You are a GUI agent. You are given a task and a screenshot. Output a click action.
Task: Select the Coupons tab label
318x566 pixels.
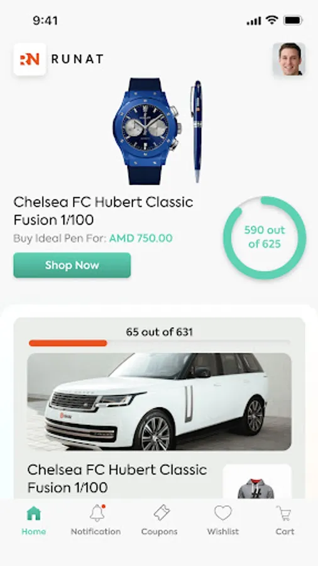(x=160, y=531)
